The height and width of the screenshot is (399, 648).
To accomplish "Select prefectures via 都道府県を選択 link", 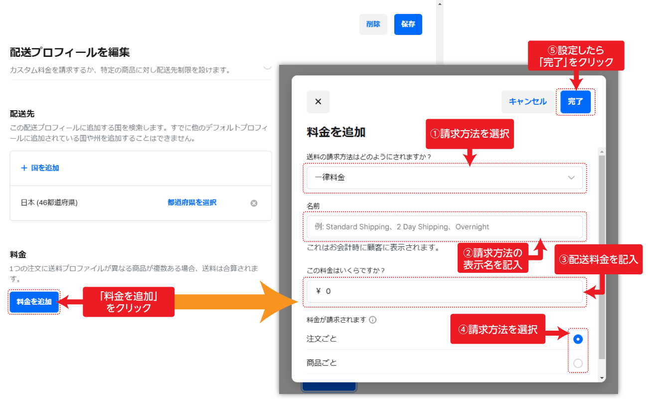I will coord(191,203).
